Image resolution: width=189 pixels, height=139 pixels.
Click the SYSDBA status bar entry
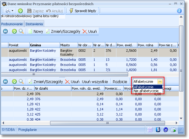click(x=8, y=130)
